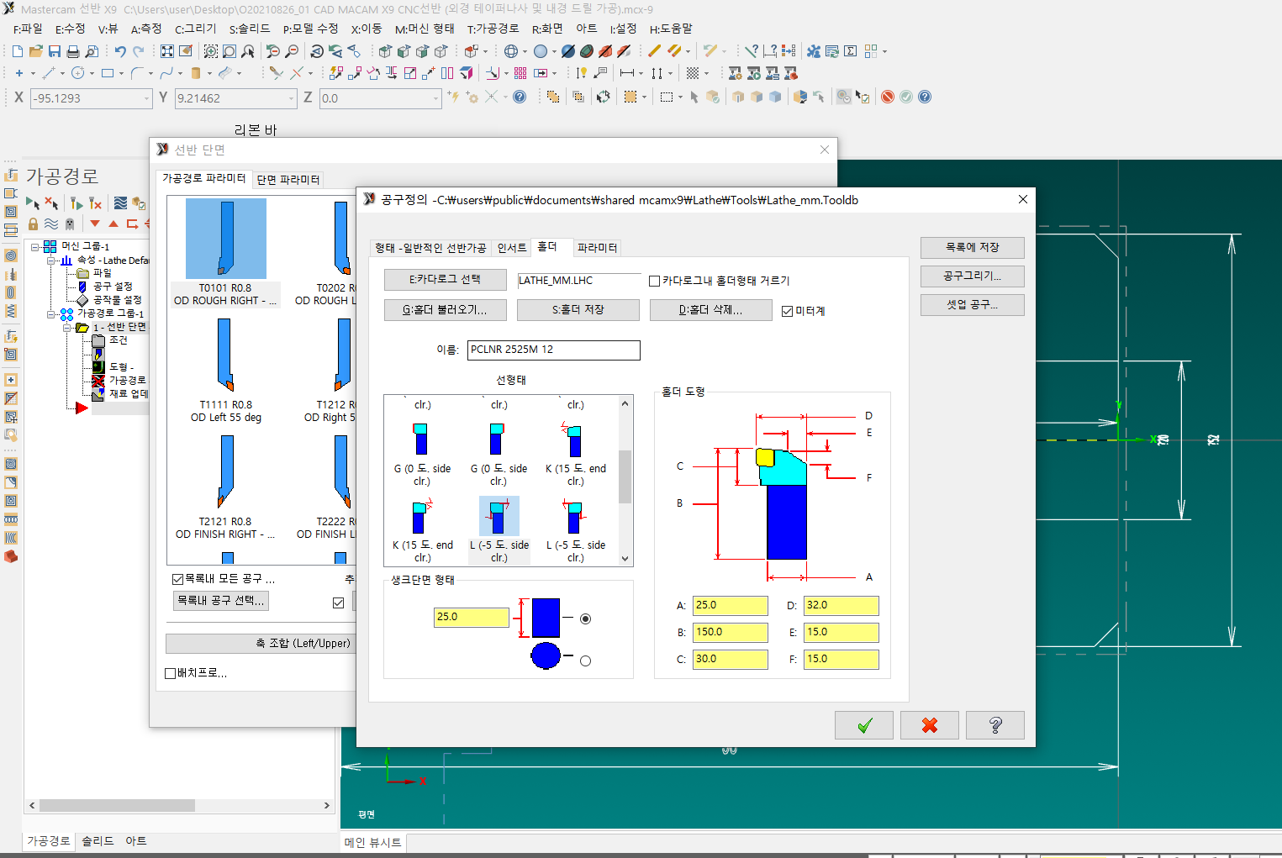Click the Open file folder icon
Viewport: 1282px width, 858px height.
tap(36, 51)
